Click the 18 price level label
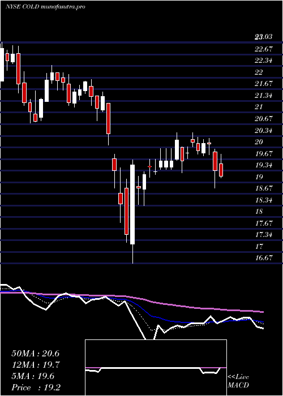Viewport: 283px width, 396px height. (x=259, y=212)
